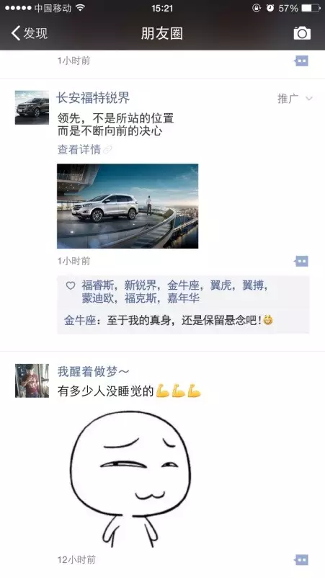Tap 嘉年华 in the likes list
Image resolution: width=325 pixels, height=578 pixels.
(183, 298)
